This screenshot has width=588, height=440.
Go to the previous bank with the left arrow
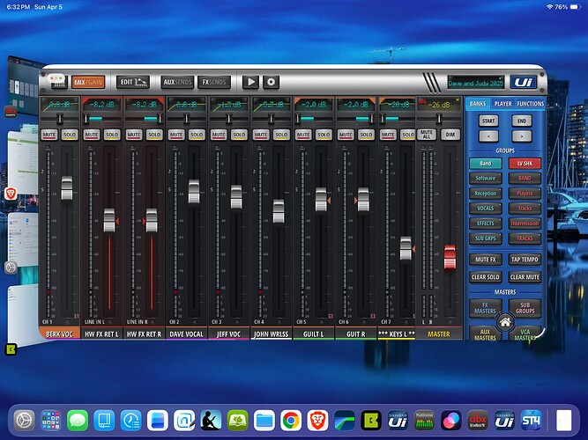click(x=488, y=136)
